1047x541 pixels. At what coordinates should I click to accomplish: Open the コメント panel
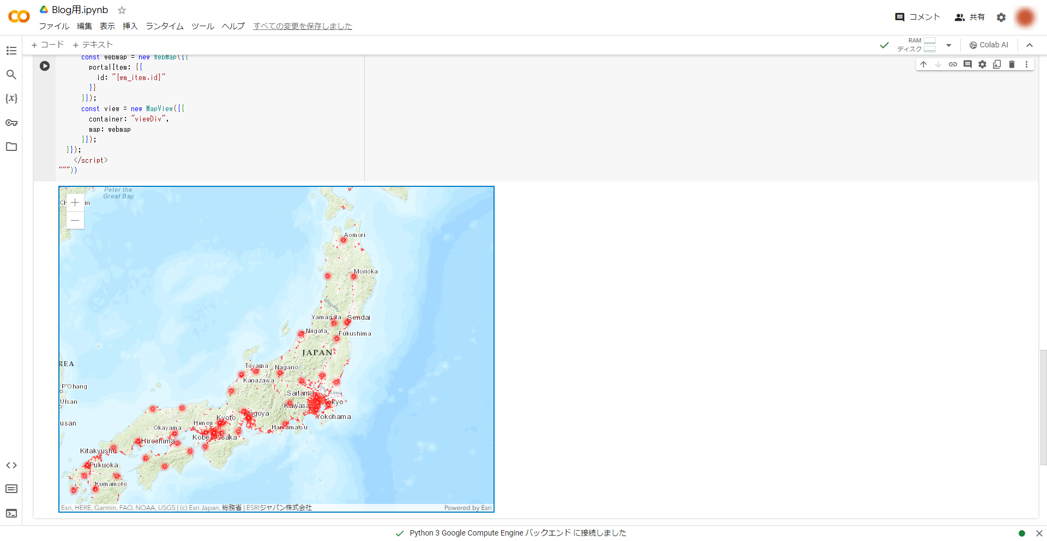[x=918, y=17]
